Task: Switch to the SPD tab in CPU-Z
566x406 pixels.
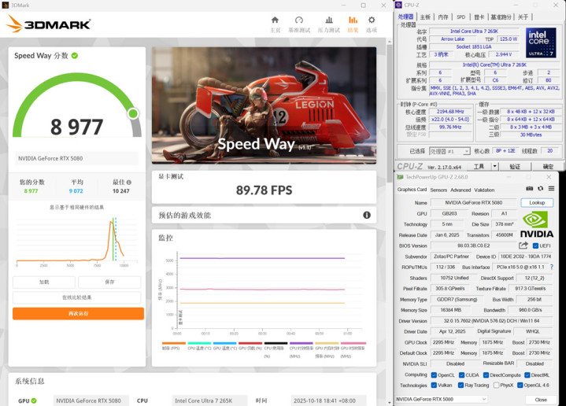Action: (461, 17)
